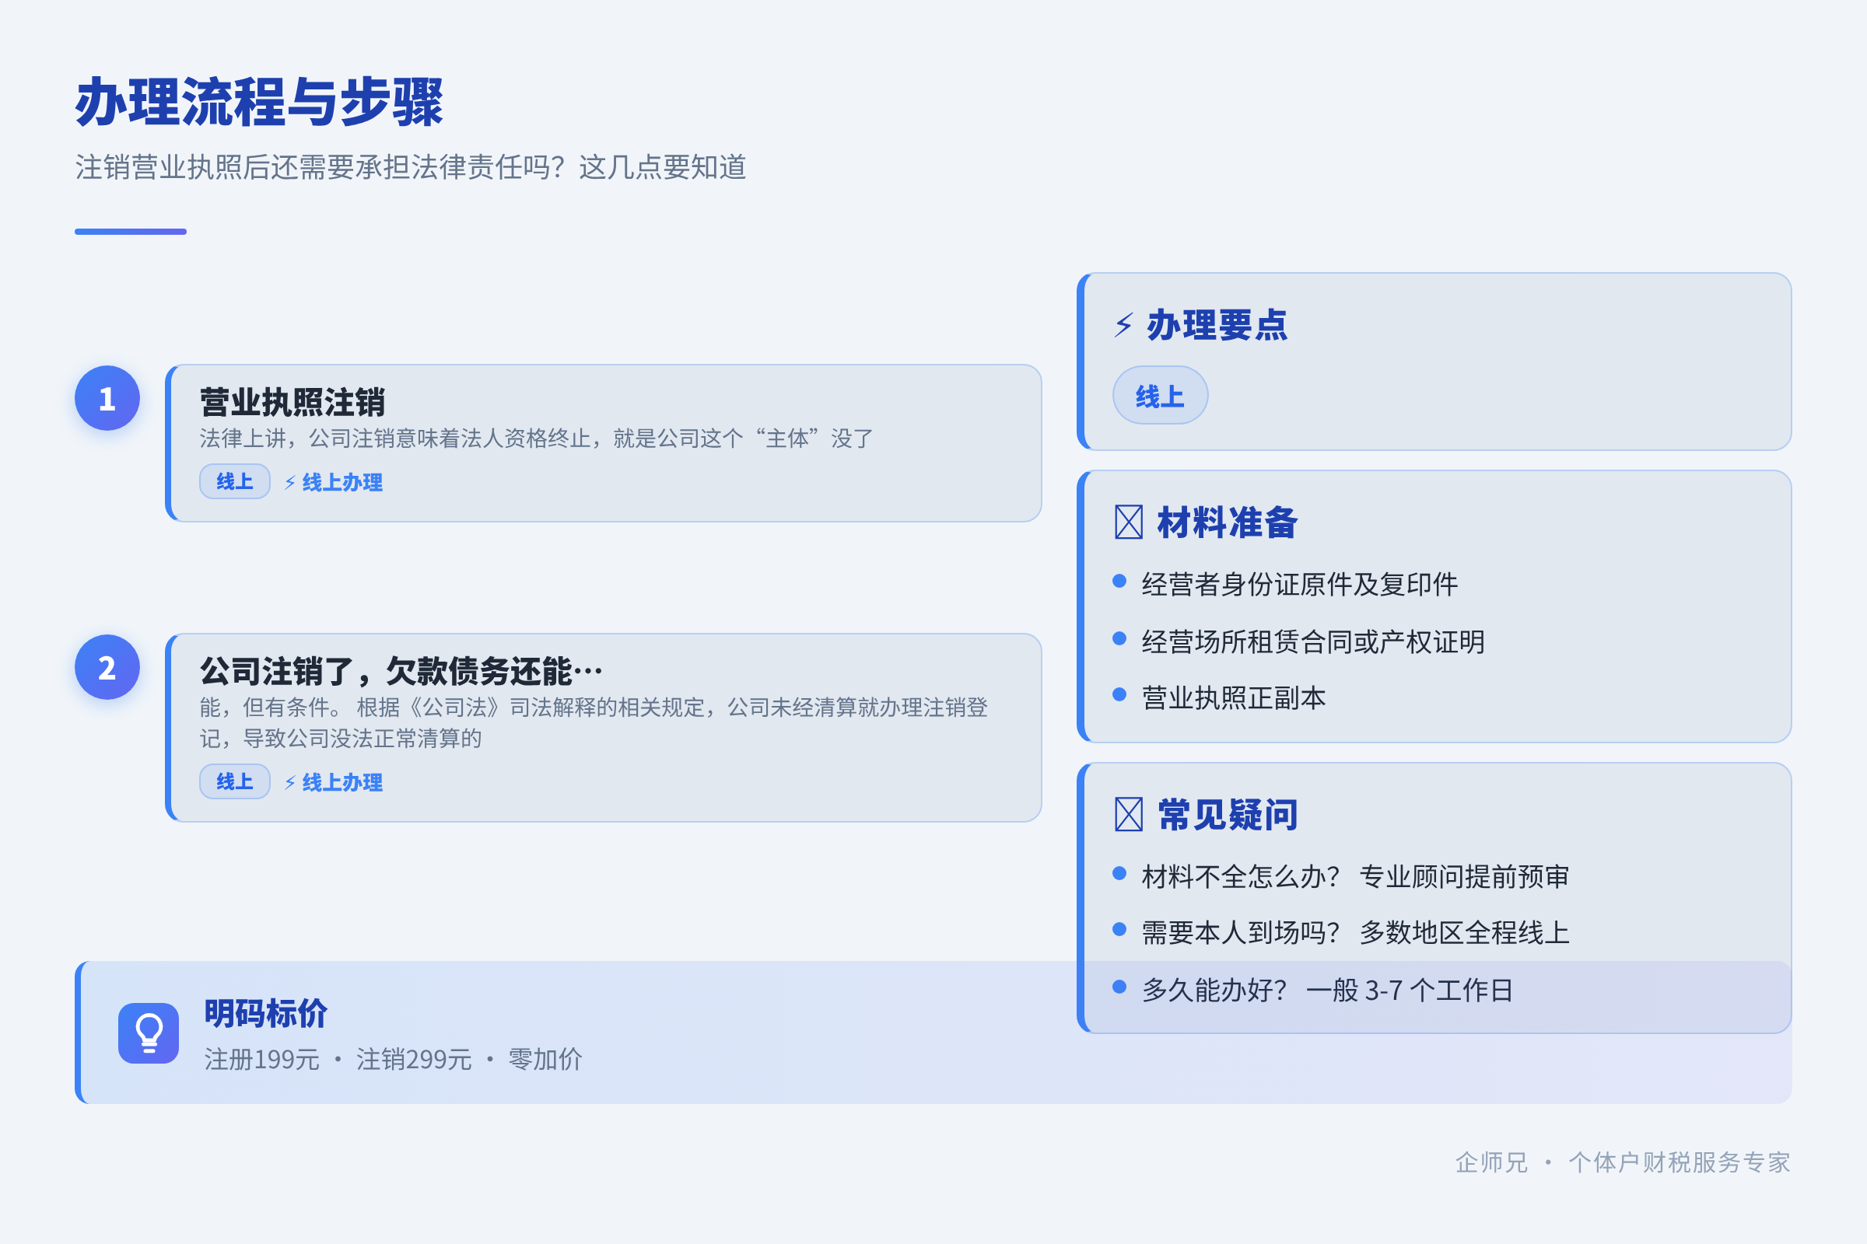The width and height of the screenshot is (1867, 1244).
Task: Click the step 2 number circle
Action: 107,667
